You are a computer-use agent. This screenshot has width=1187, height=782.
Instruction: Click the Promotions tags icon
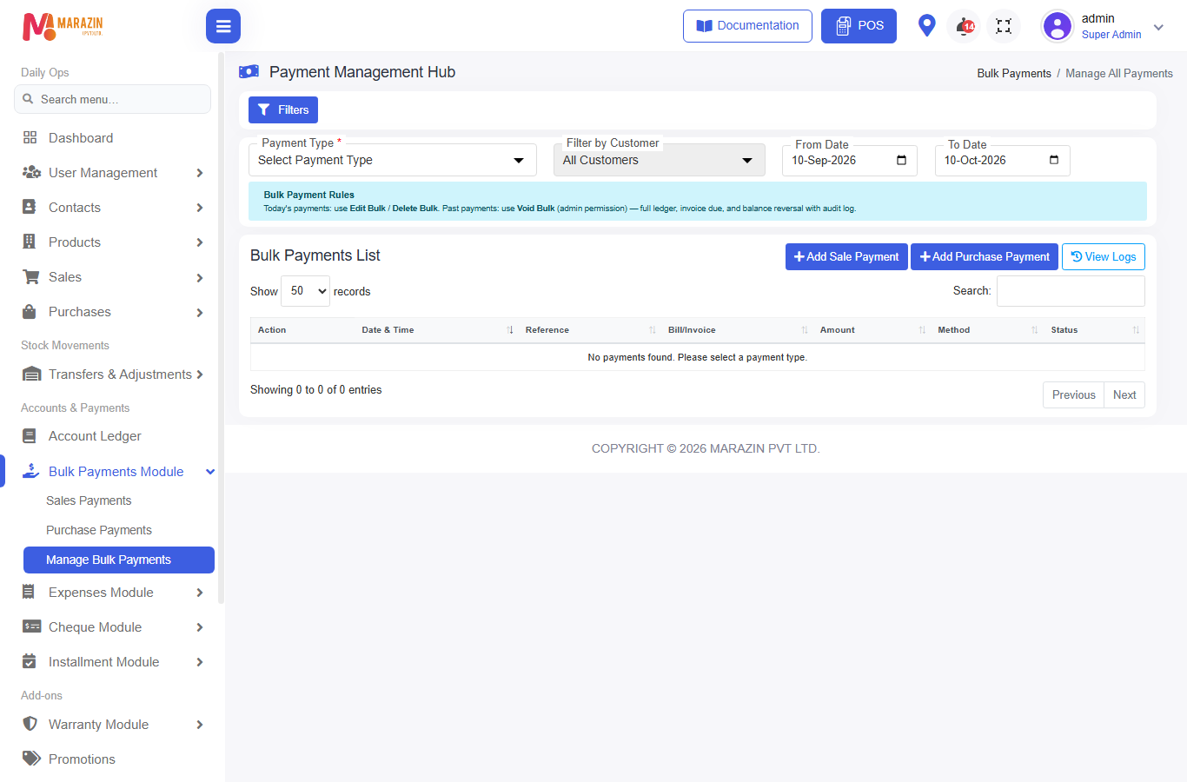click(x=31, y=759)
